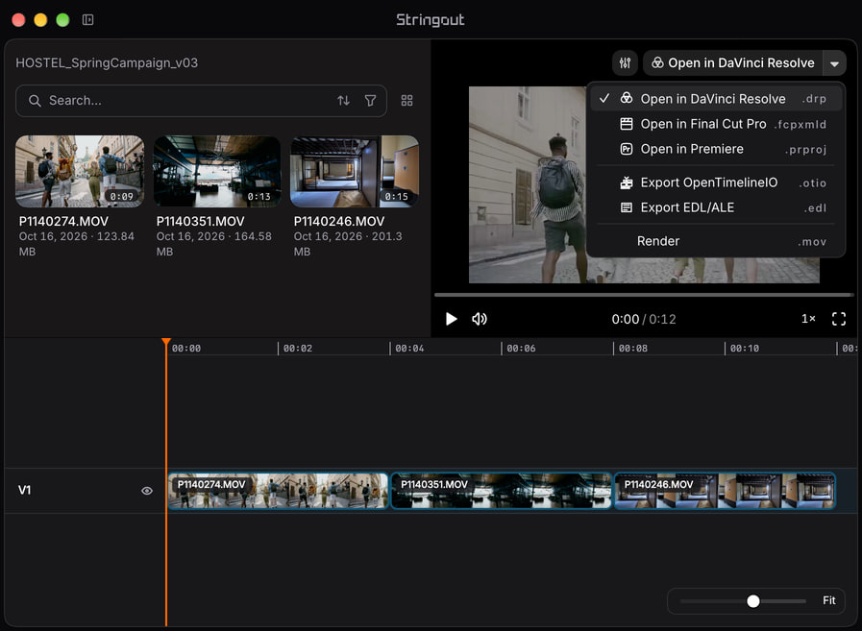
Task: Click the Final Cut Pro clapper icon
Action: click(627, 124)
